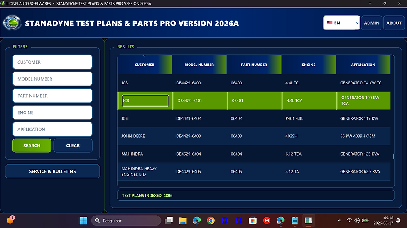Click the results table vertical scrollbar thumb
Image resolution: width=407 pixels, height=228 pixels.
tap(394, 156)
